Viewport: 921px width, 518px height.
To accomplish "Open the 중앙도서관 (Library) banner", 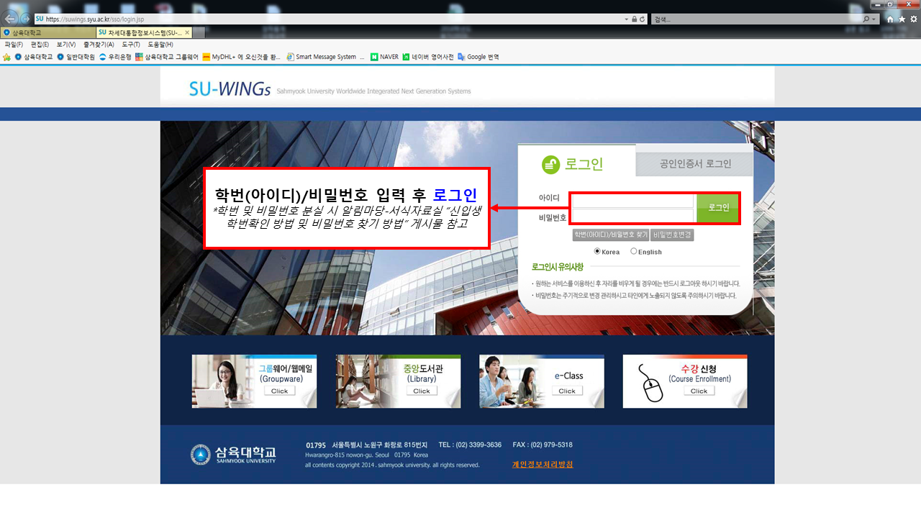I will (398, 381).
